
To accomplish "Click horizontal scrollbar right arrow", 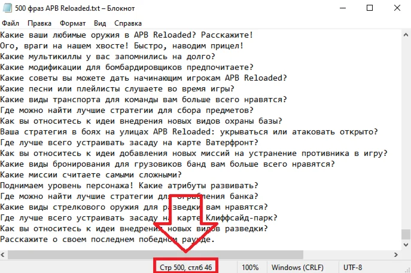I will tap(396, 254).
